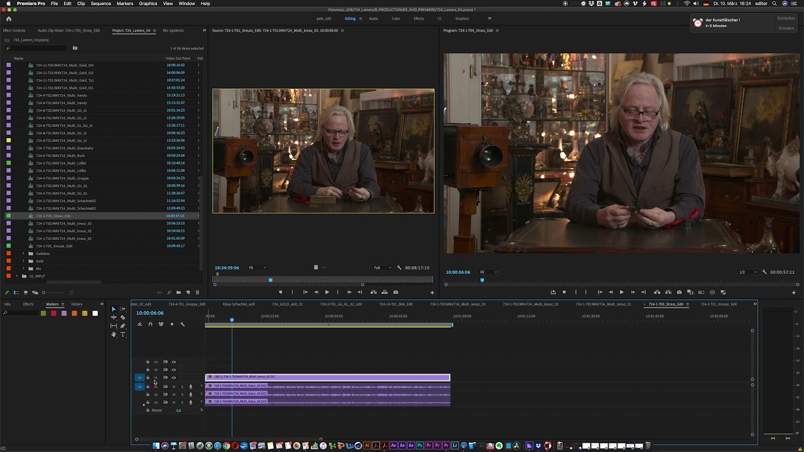Select the Selection tool in timeline toolbar

point(114,309)
